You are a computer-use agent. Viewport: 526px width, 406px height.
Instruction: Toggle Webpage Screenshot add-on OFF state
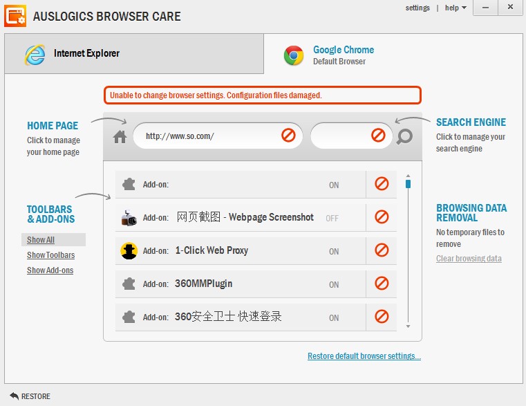332,219
